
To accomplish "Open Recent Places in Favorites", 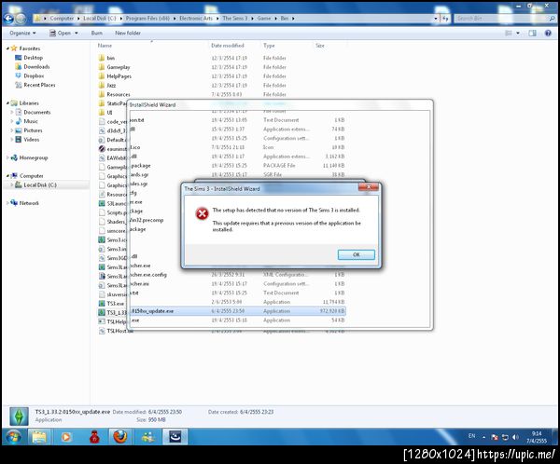I will pos(39,85).
